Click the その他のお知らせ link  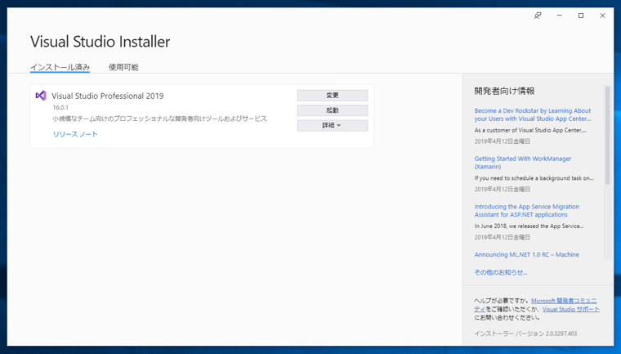point(501,272)
